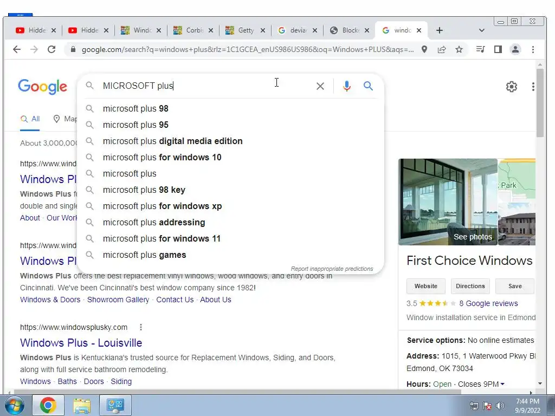Close the first Hidden YouTube tab
The width and height of the screenshot is (555, 416).
(54, 30)
